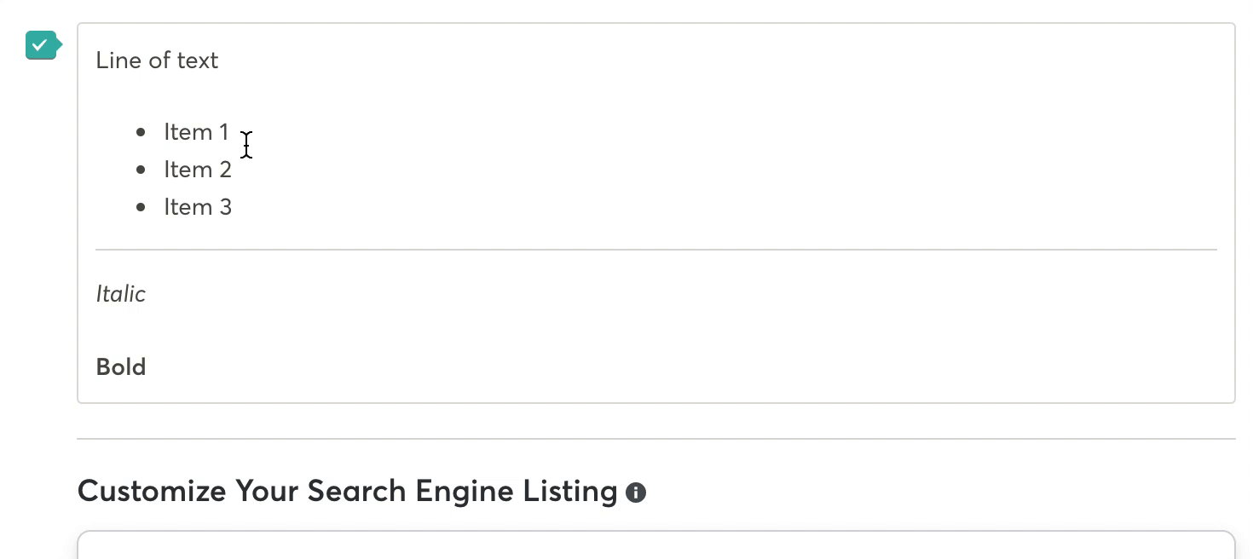This screenshot has width=1253, height=559.
Task: Click on the "Bold" text line
Action: (x=121, y=367)
